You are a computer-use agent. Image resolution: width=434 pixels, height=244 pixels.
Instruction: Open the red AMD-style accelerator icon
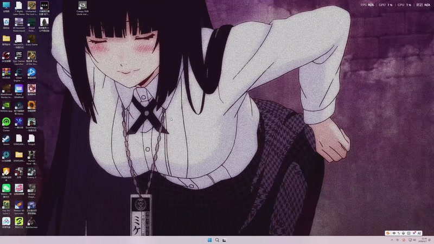tap(6, 57)
